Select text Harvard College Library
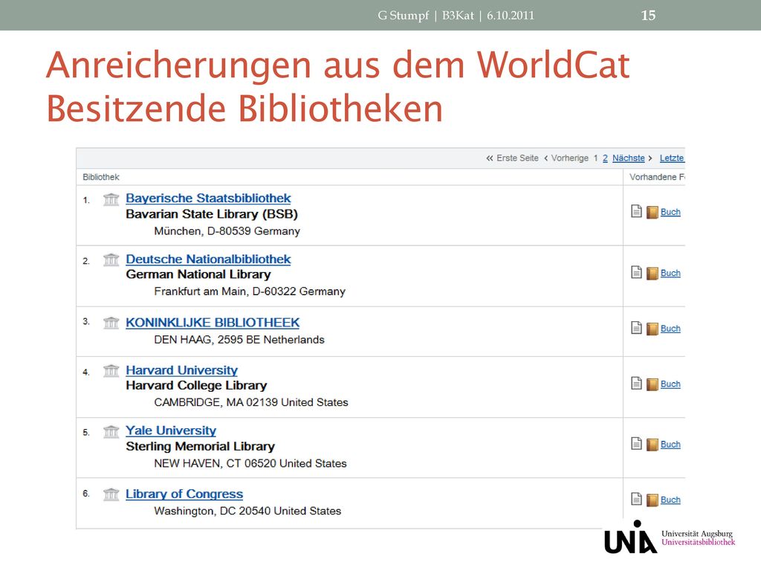Image resolution: width=761 pixels, height=571 pixels. 196,386
